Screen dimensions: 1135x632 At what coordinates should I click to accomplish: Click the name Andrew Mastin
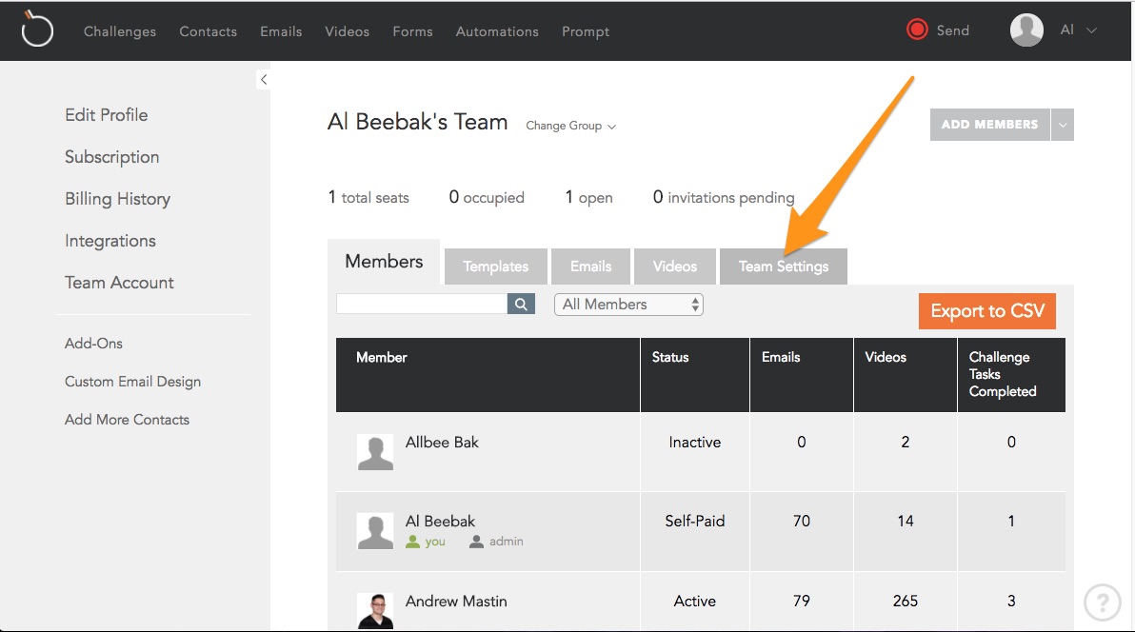coord(456,601)
